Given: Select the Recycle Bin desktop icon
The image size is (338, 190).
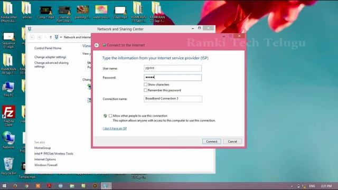Looking at the screenshot, I should point(8,166).
